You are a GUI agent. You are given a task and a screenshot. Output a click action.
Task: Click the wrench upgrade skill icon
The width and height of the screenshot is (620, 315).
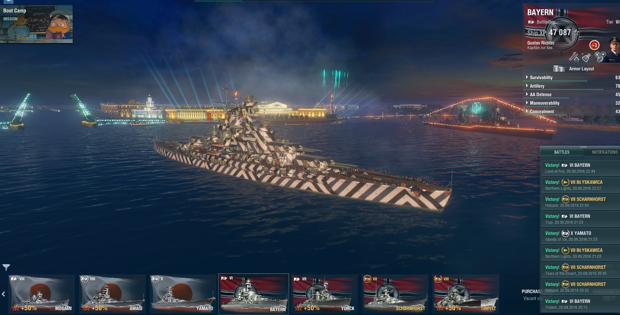coord(574,57)
